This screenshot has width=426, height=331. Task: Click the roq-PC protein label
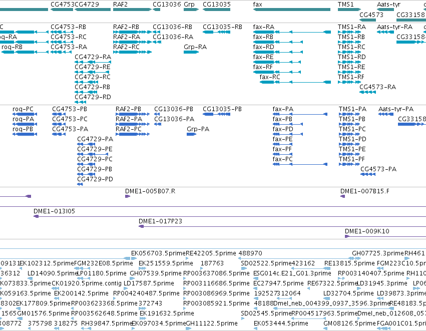[x=23, y=109]
